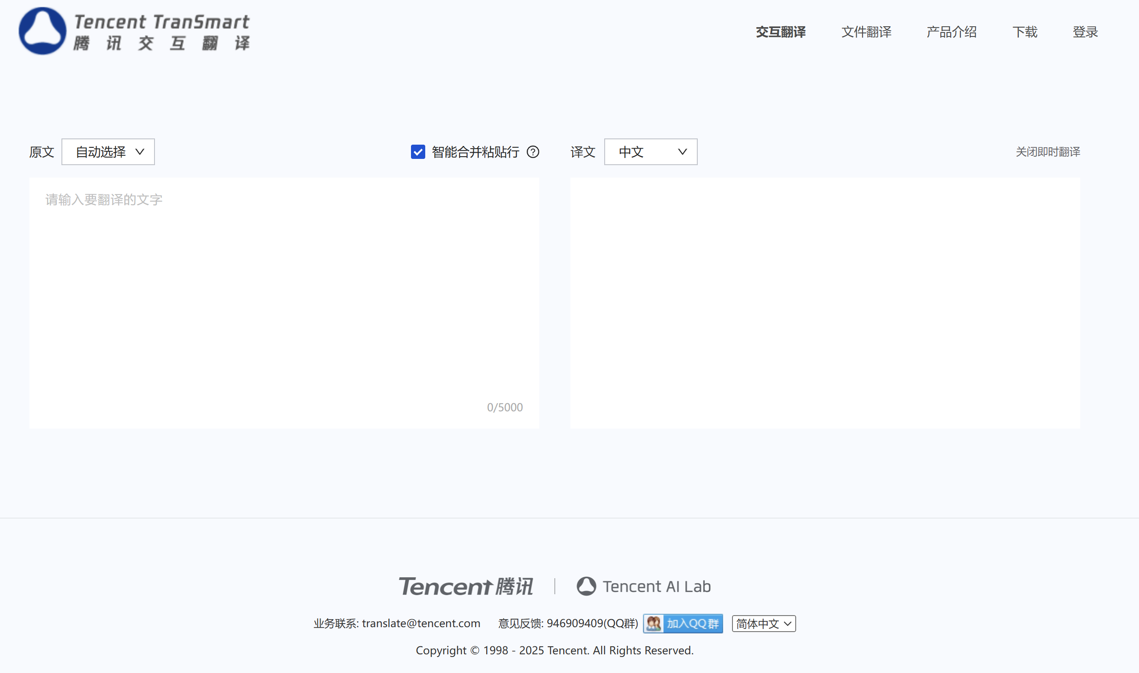Switch to the 文件翻译 tab
Viewport: 1139px width, 673px height.
tap(866, 32)
